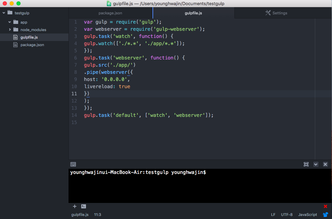This screenshot has height=219, width=332.
Task: Change line ending via LF indicator
Action: click(273, 215)
